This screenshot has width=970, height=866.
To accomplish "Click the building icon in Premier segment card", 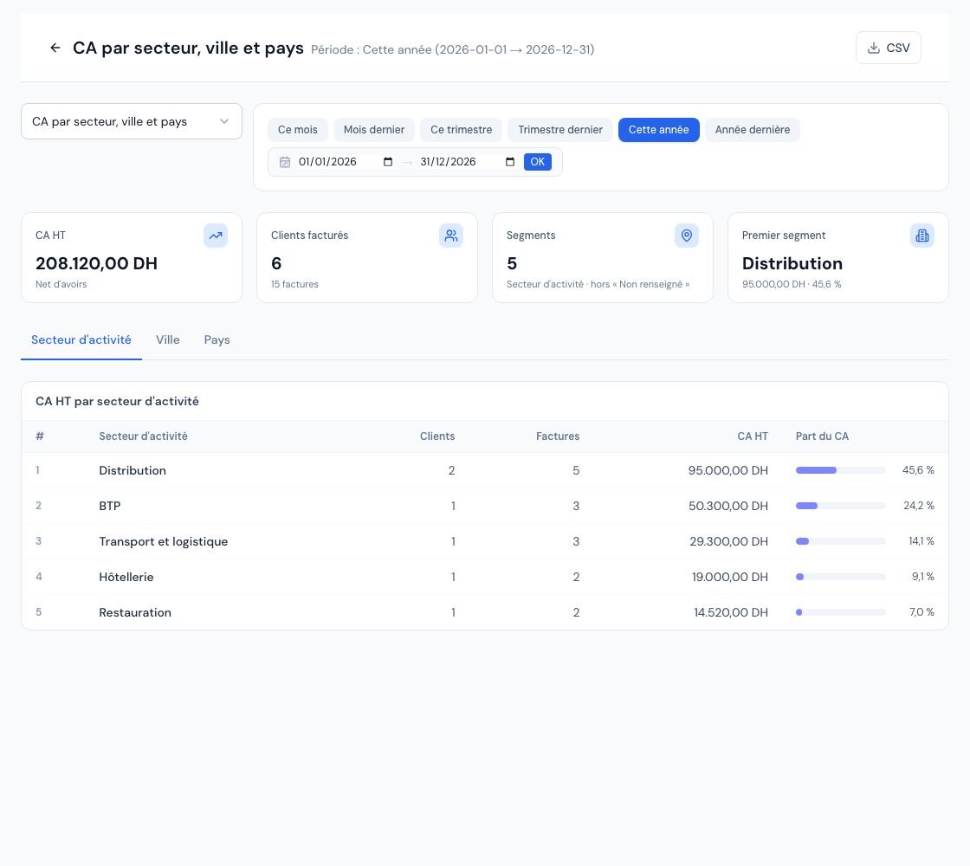I will tap(921, 236).
